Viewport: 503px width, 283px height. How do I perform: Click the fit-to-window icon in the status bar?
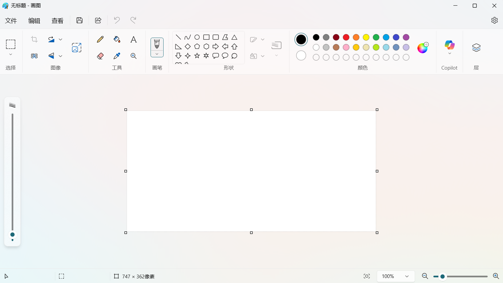click(x=367, y=276)
